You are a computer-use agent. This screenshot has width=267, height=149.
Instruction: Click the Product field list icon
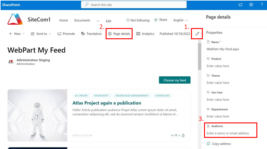208,59
